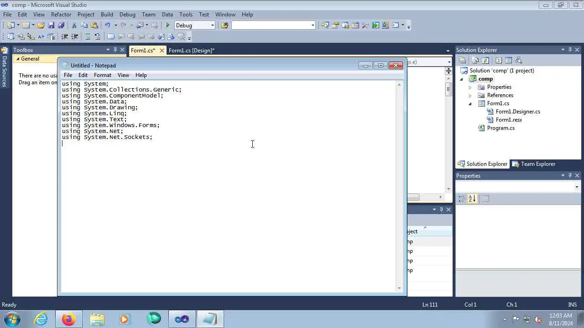
Task: Click the View Designer icon in Solution Explorer
Action: (x=508, y=60)
